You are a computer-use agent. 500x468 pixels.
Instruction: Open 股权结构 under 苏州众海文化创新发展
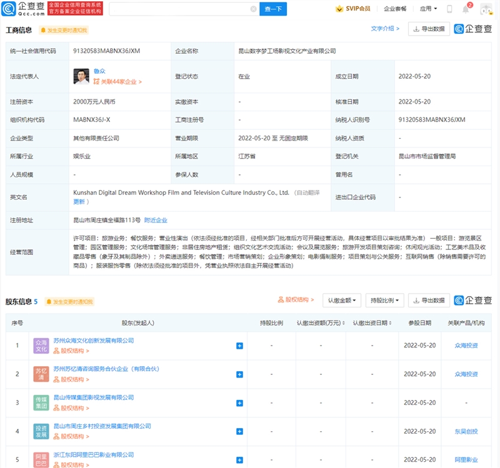click(71, 351)
